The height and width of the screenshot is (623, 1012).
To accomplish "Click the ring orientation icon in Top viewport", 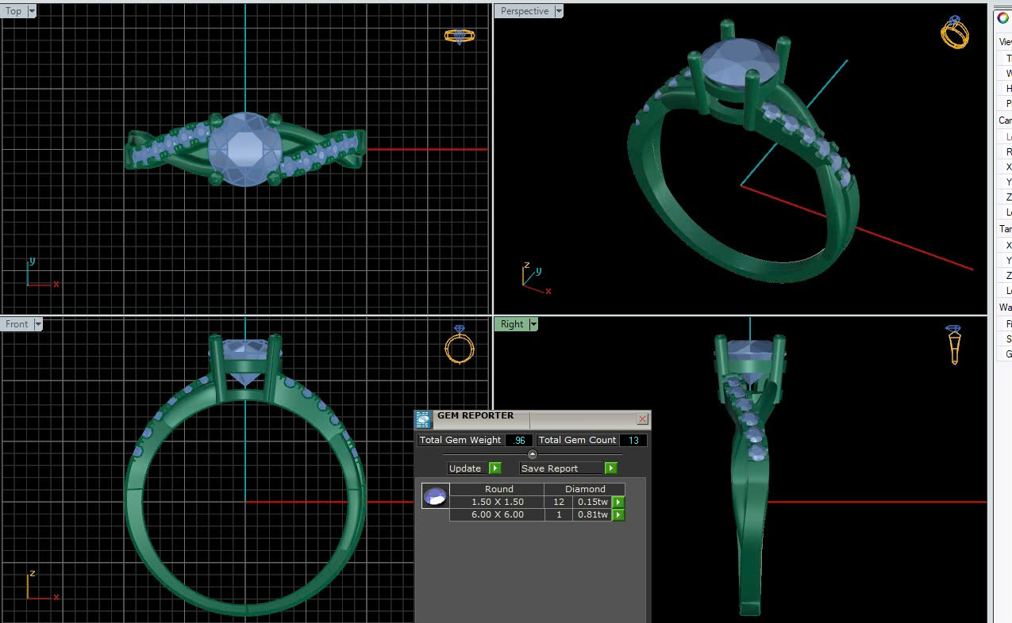I will click(460, 36).
